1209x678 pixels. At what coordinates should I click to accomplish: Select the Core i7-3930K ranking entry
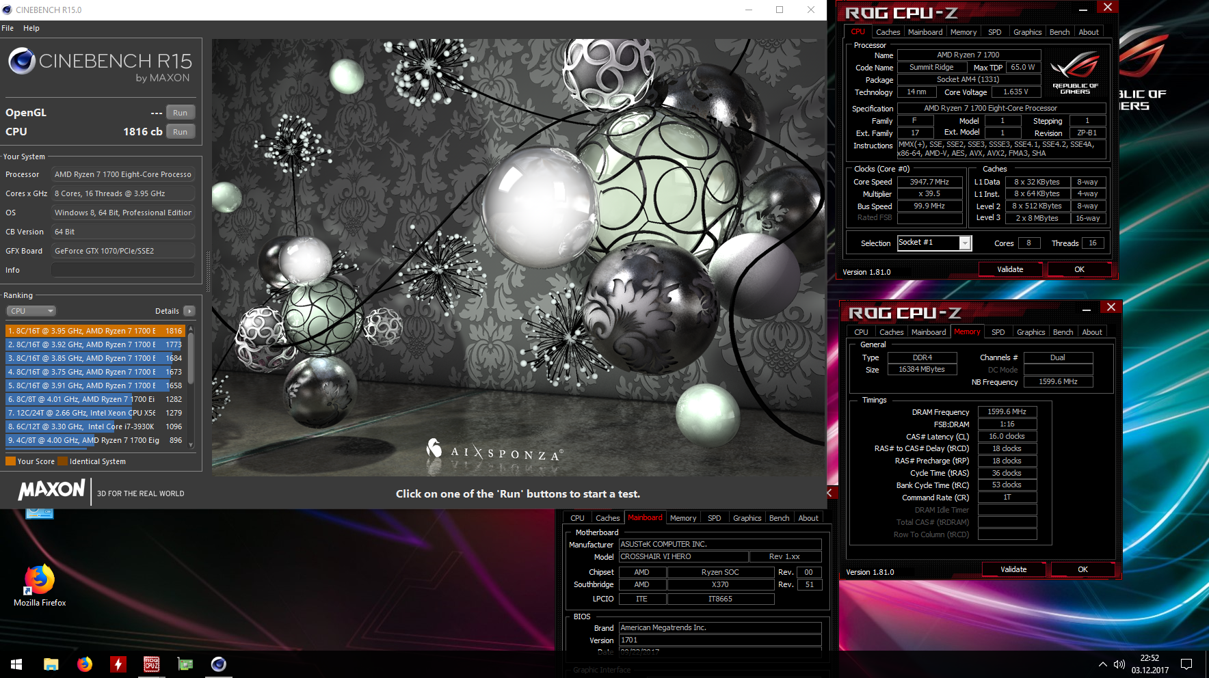tap(95, 426)
